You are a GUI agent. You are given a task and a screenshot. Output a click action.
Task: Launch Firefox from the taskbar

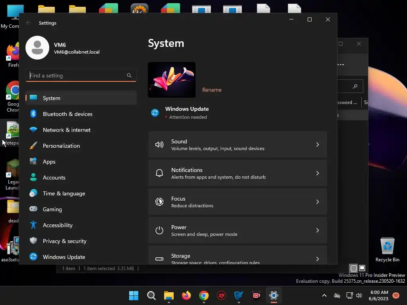pyautogui.click(x=186, y=295)
